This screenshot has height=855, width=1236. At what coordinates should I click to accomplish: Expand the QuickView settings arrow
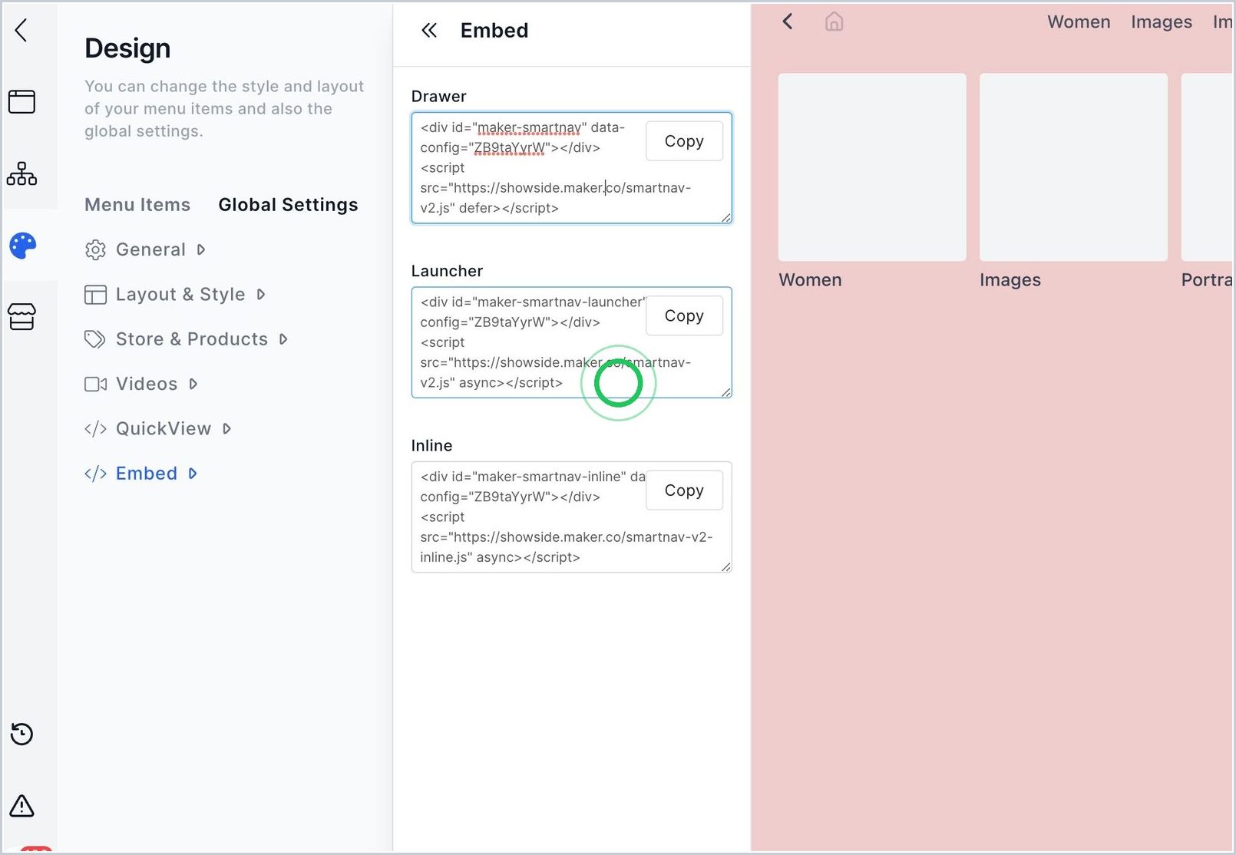coord(226,428)
